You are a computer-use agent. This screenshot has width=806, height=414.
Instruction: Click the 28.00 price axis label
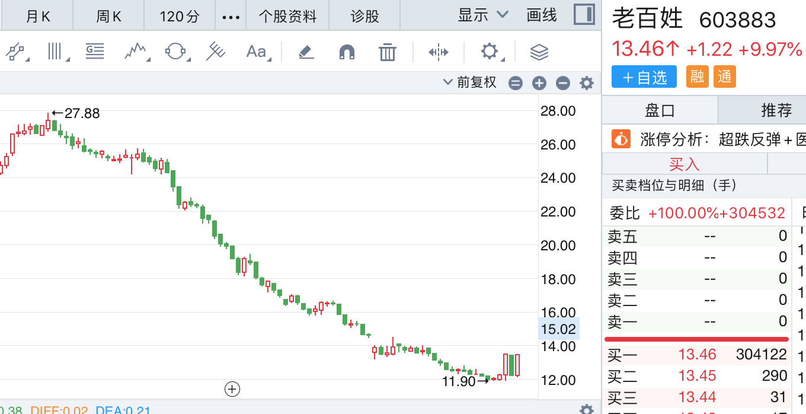[x=558, y=111]
